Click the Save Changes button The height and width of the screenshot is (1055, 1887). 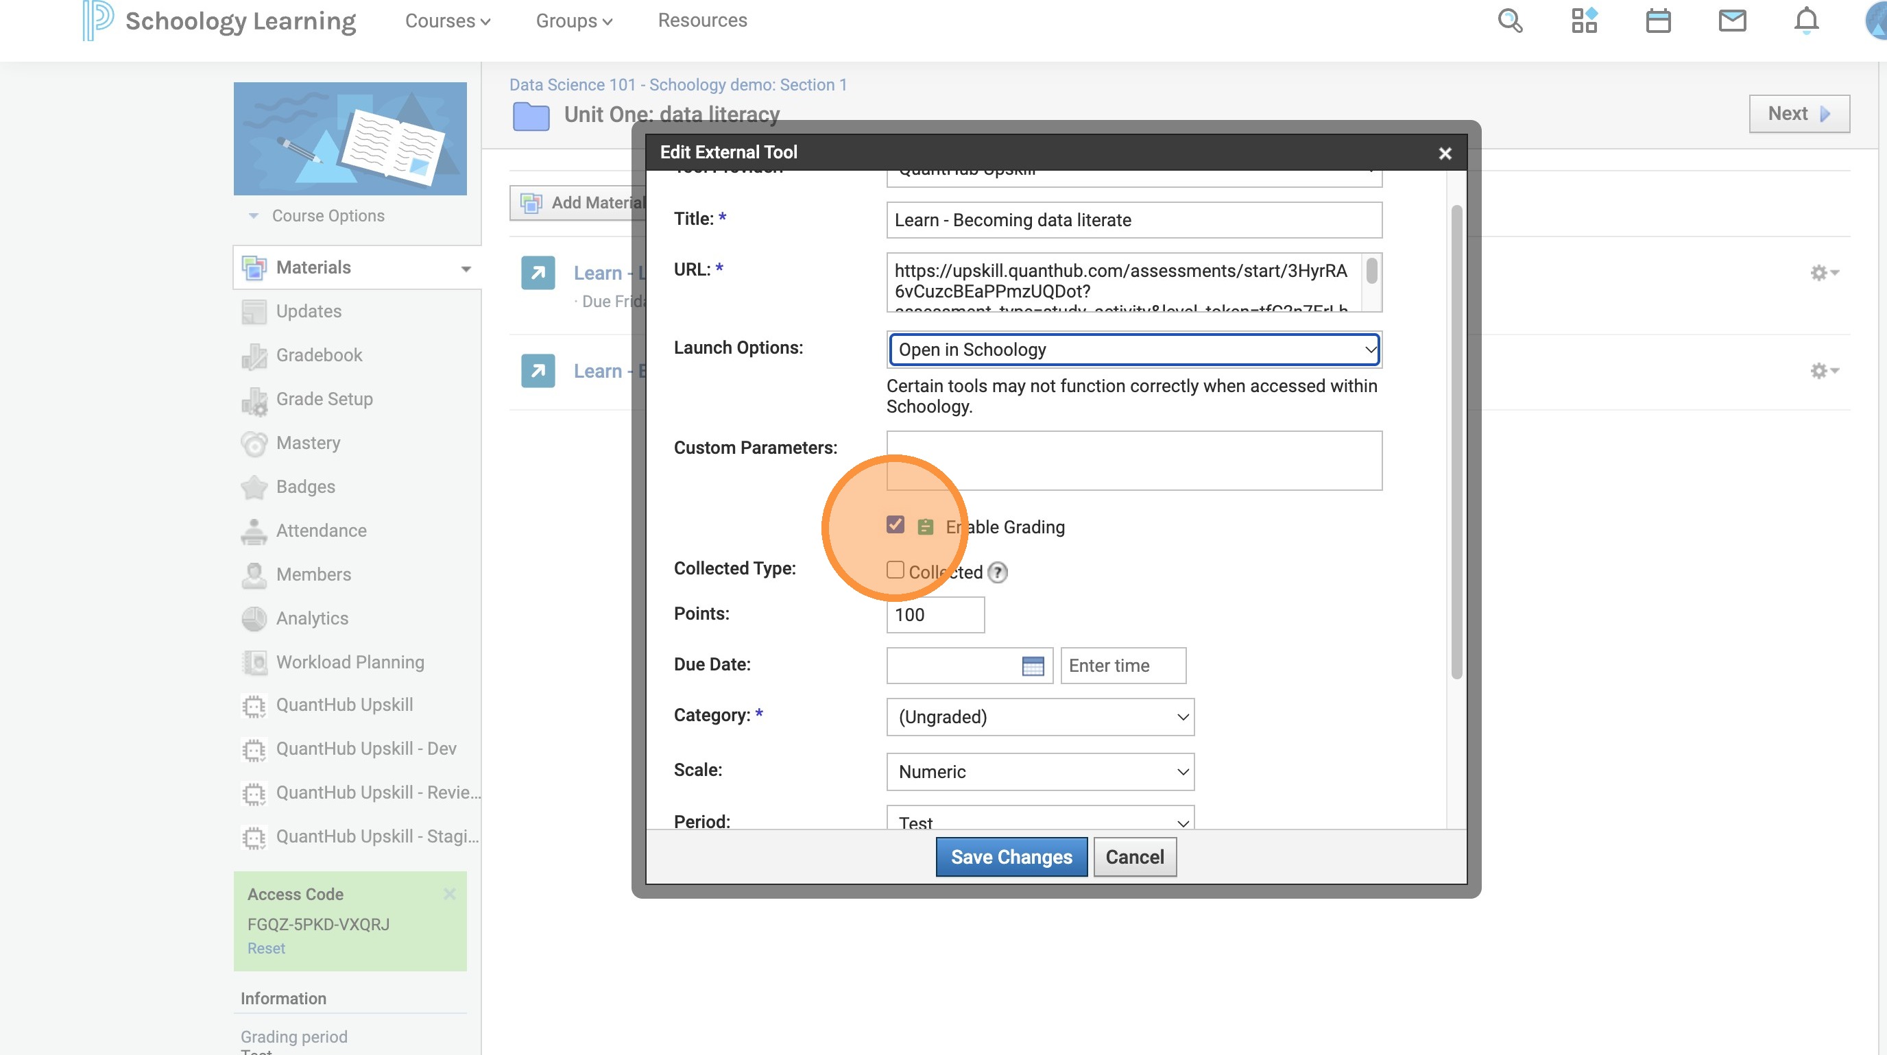coord(1011,857)
